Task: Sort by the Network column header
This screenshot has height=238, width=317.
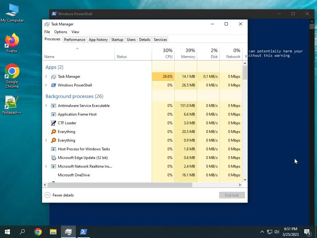Action: 231,53
